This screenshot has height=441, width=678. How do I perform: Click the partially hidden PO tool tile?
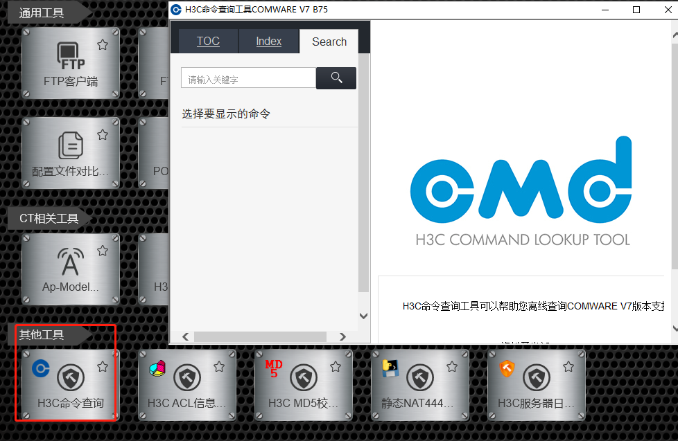(x=153, y=153)
